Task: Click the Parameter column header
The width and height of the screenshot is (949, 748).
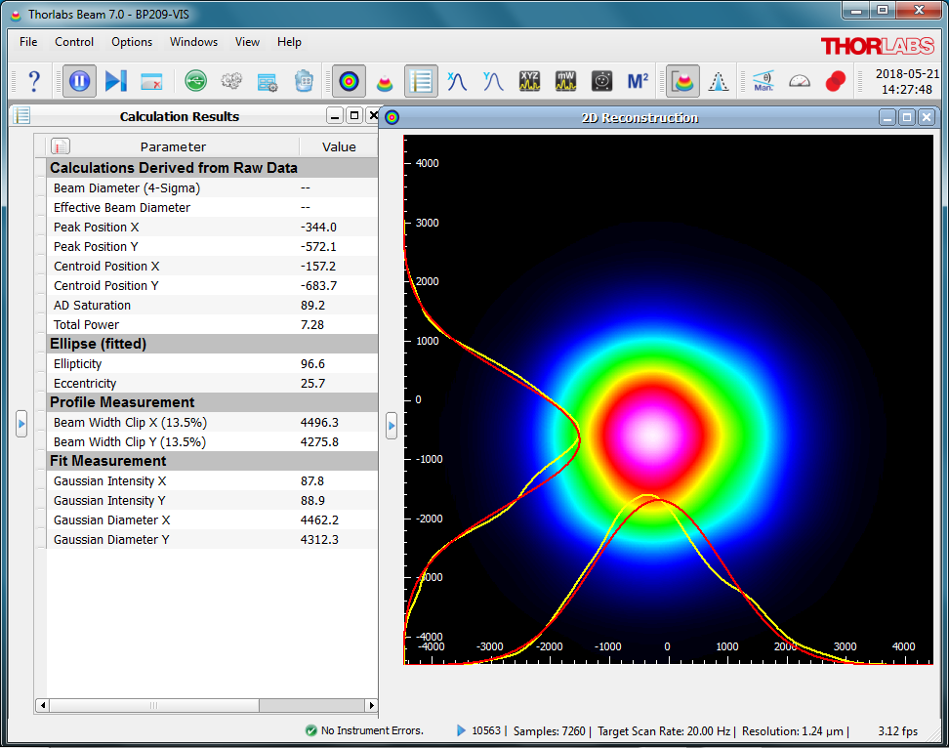Action: (x=173, y=146)
